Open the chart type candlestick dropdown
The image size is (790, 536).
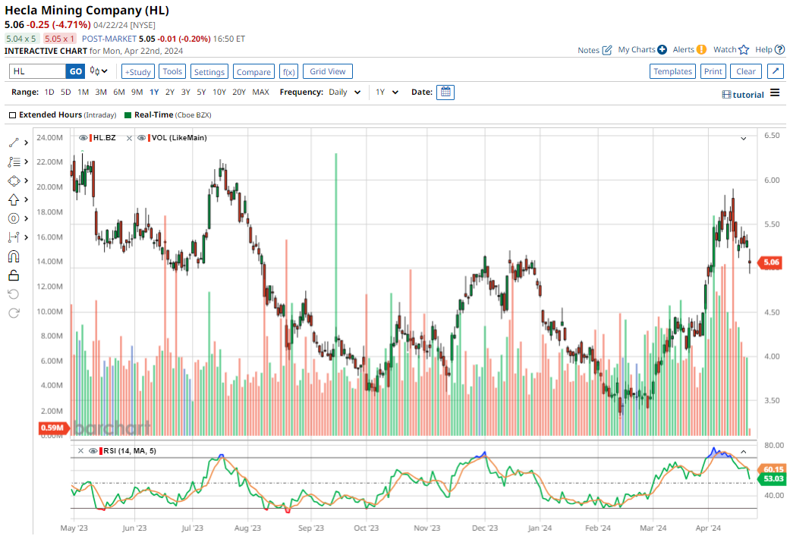tap(99, 71)
